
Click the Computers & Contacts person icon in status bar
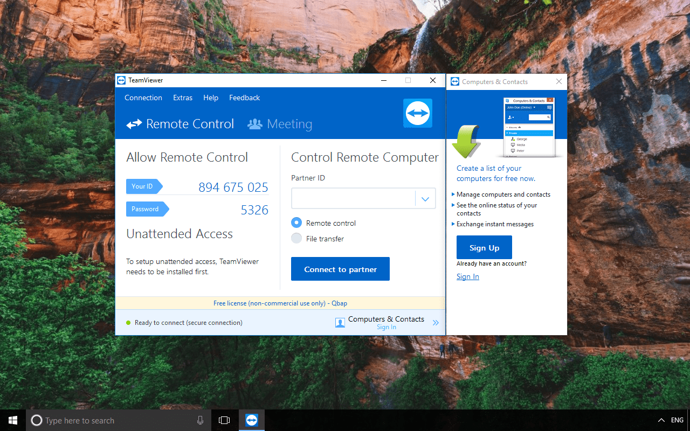pyautogui.click(x=340, y=323)
